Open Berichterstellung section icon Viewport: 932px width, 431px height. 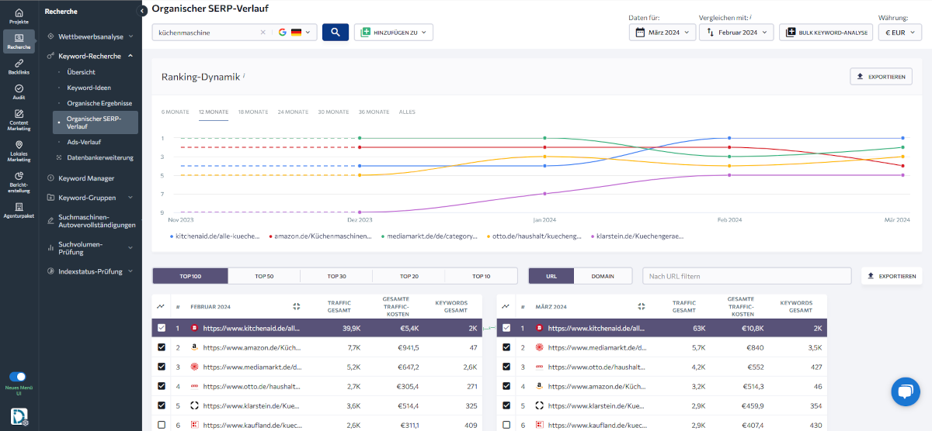(x=19, y=181)
